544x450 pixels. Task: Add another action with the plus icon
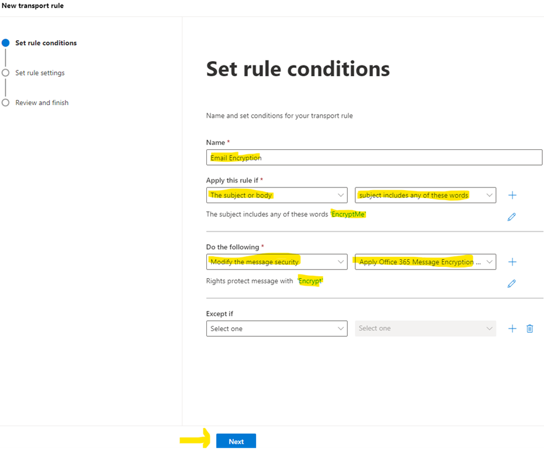[512, 262]
